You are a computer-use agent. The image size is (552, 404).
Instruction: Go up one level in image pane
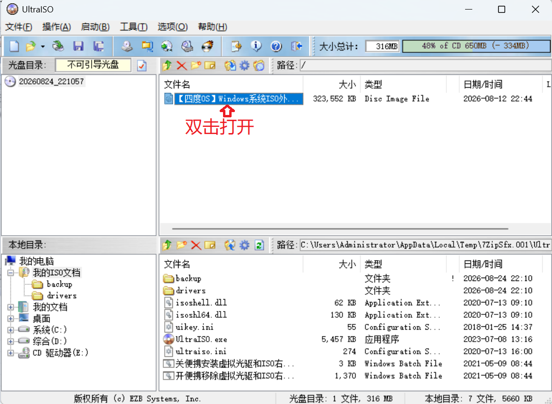pos(167,65)
